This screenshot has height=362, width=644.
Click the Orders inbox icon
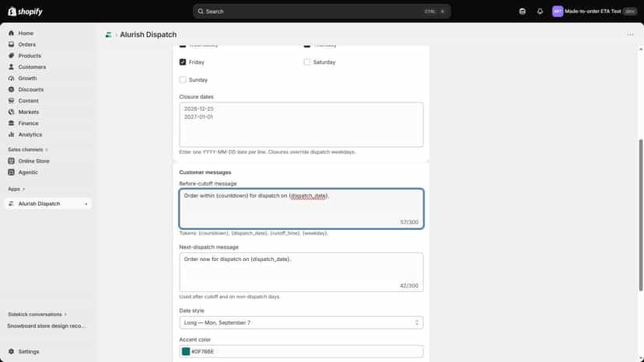pos(11,44)
